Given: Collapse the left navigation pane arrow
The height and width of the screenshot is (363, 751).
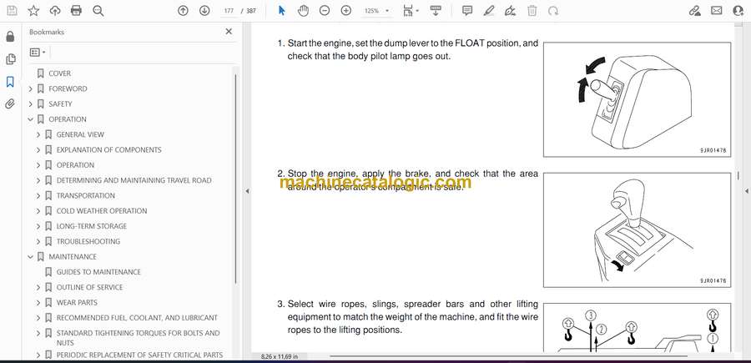Looking at the screenshot, I should tap(247, 191).
